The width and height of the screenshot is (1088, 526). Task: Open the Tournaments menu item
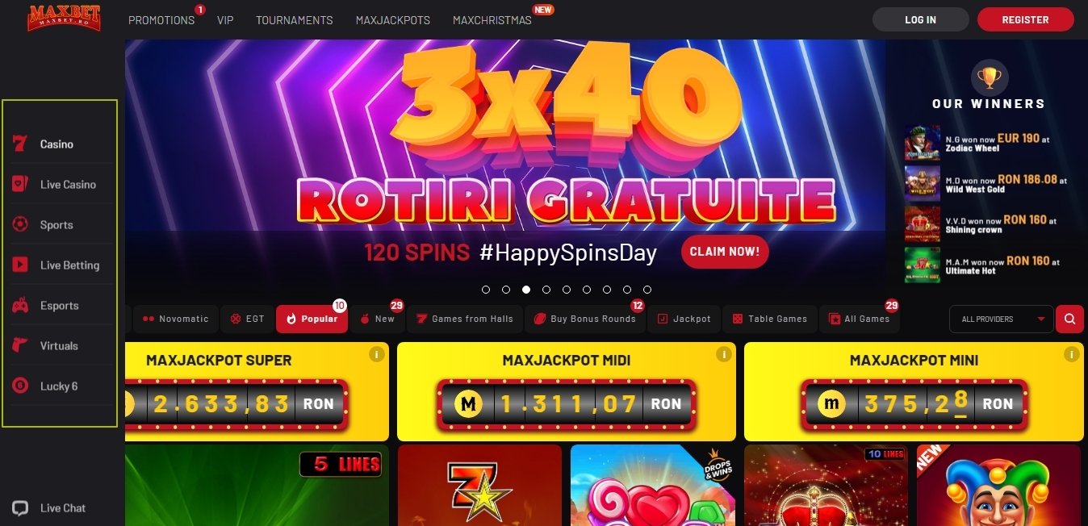coord(295,20)
